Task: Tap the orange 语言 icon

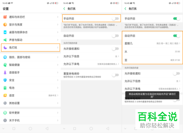Action: [5, 95]
